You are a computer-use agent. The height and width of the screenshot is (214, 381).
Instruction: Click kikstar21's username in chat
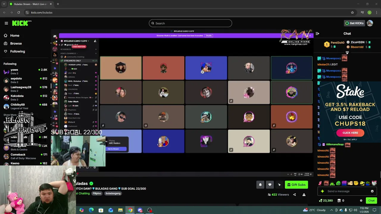click(x=323, y=64)
